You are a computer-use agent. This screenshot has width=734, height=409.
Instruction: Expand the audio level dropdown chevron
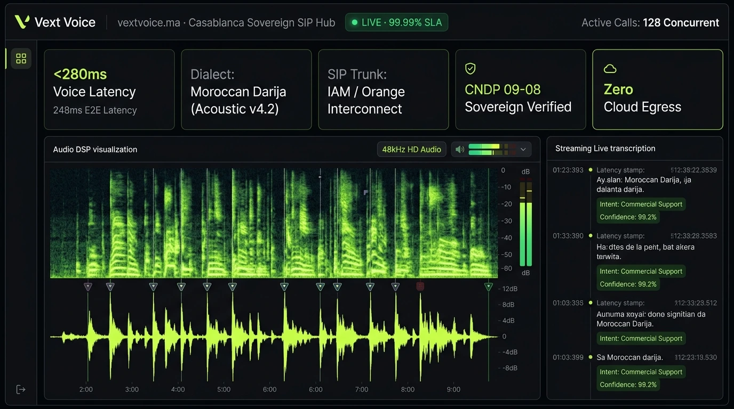click(x=523, y=150)
